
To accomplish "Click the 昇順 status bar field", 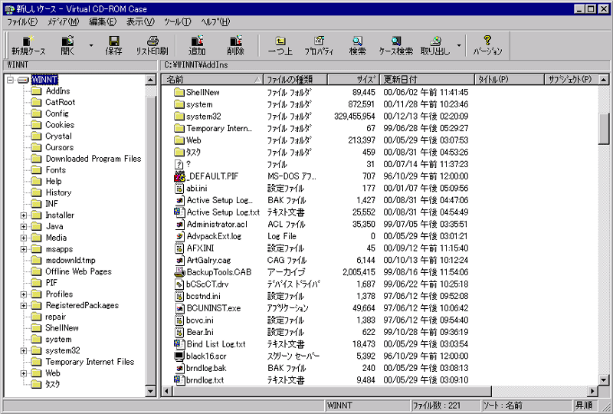I will (x=584, y=406).
